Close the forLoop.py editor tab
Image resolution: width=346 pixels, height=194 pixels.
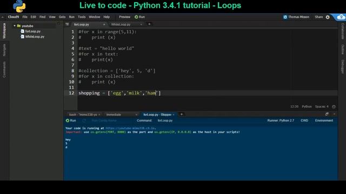pos(104,24)
